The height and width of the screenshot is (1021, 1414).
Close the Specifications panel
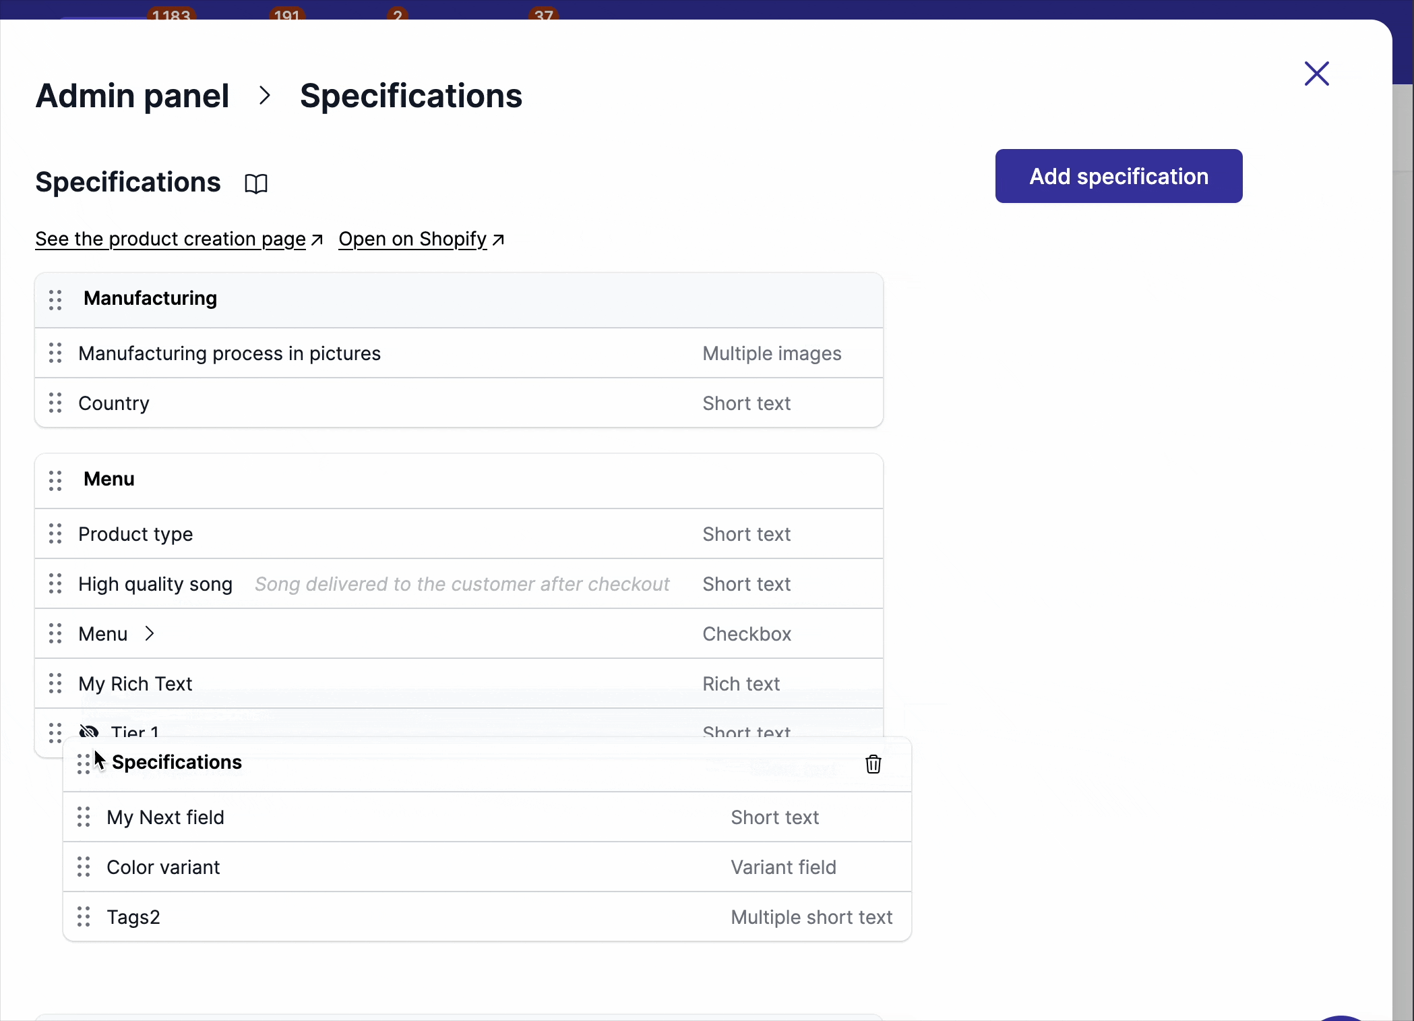[x=1316, y=74]
